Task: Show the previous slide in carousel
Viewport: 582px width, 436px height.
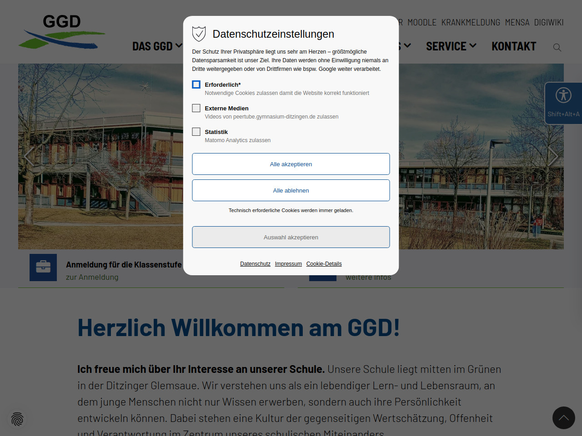Action: (x=29, y=157)
